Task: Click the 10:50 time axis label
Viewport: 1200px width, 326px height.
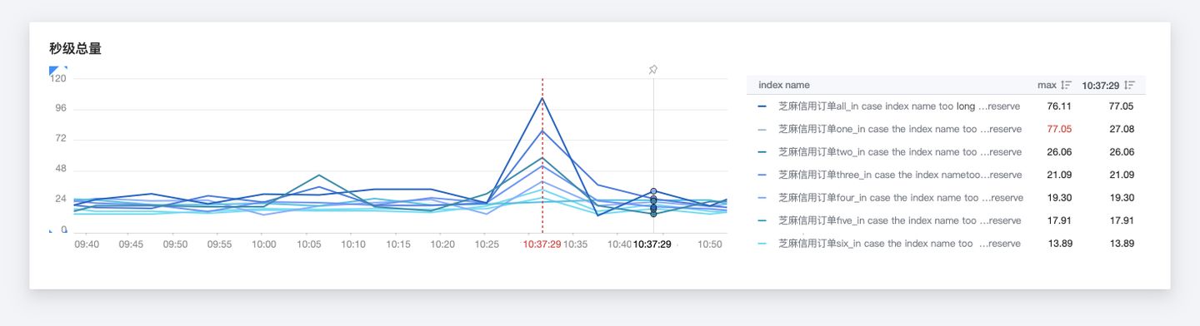Action: (709, 244)
